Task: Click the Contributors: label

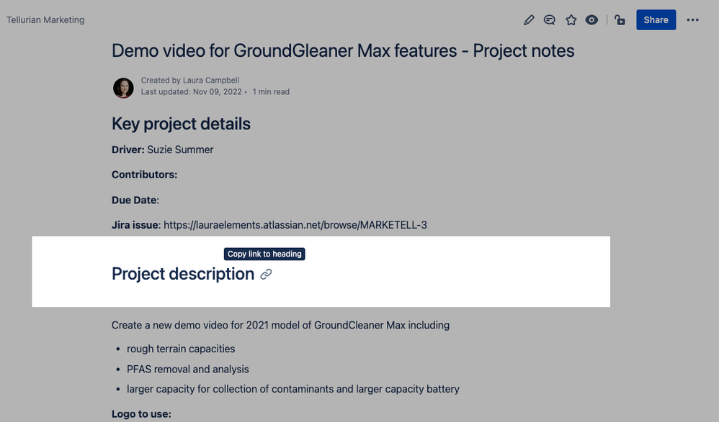Action: (x=144, y=175)
